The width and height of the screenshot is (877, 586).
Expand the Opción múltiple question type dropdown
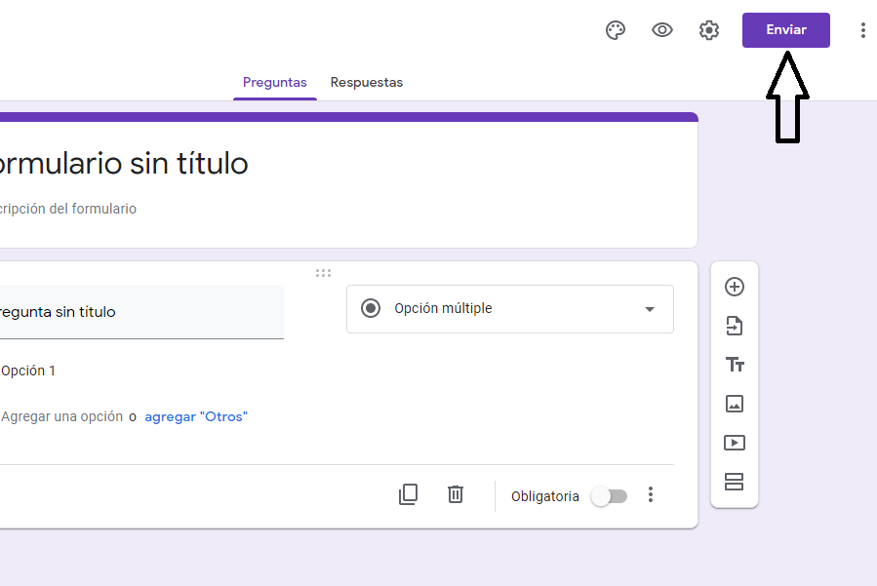[x=510, y=309]
